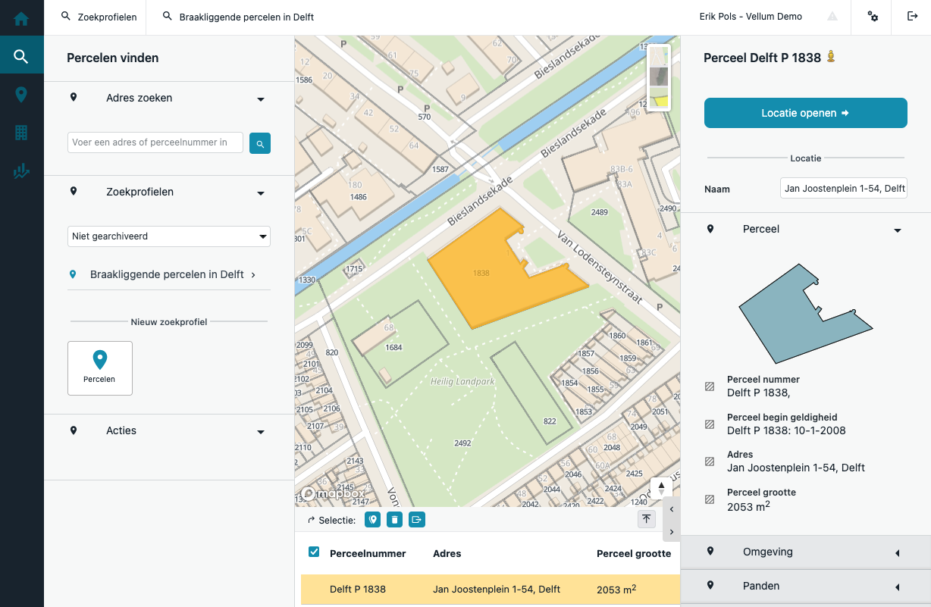This screenshot has height=607, width=931.
Task: Toggle the select-all checkbox in table header
Action: (314, 552)
